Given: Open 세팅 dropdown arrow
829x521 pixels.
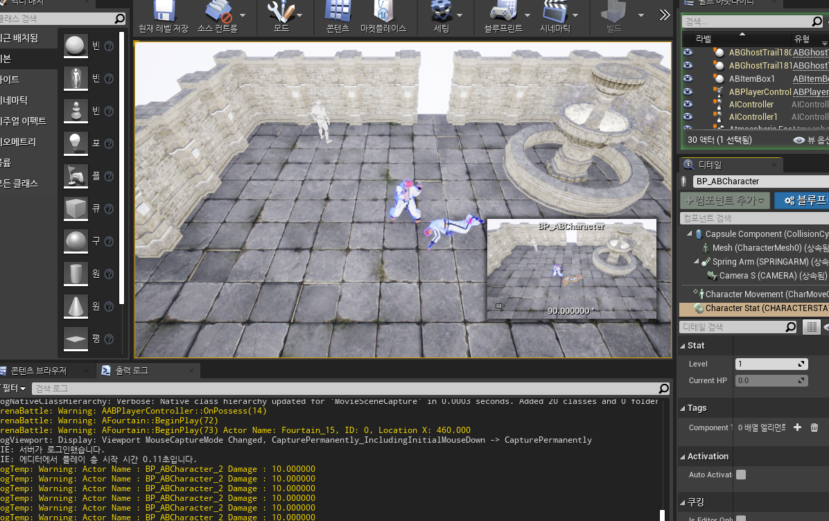Looking at the screenshot, I should [x=460, y=15].
